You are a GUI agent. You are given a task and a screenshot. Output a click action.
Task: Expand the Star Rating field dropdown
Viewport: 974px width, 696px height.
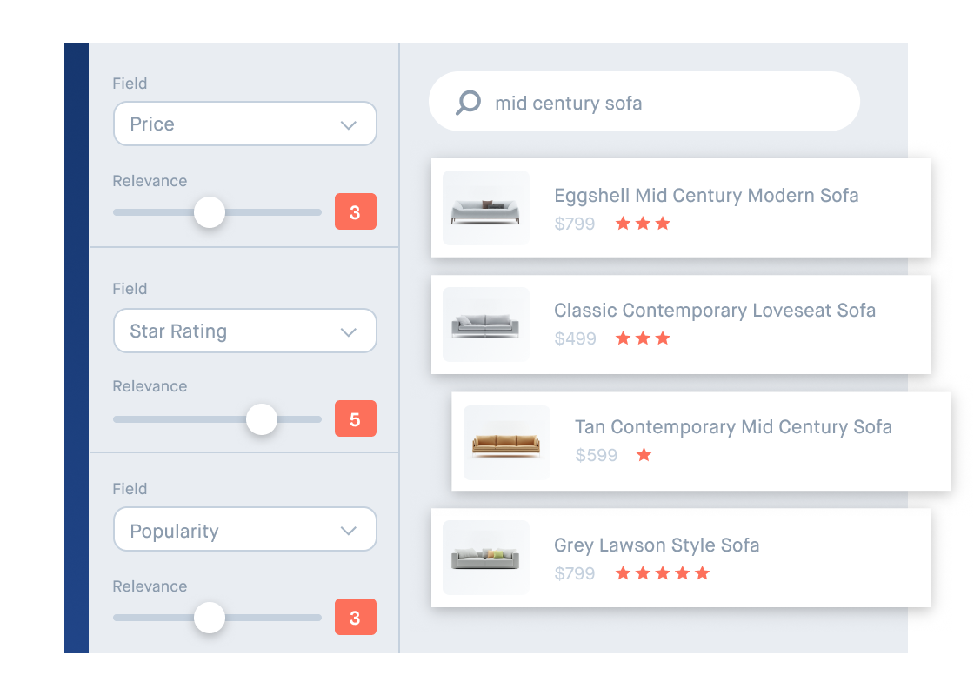(244, 331)
